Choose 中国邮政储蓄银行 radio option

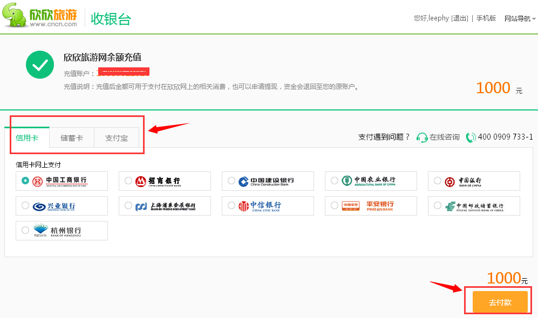click(438, 205)
